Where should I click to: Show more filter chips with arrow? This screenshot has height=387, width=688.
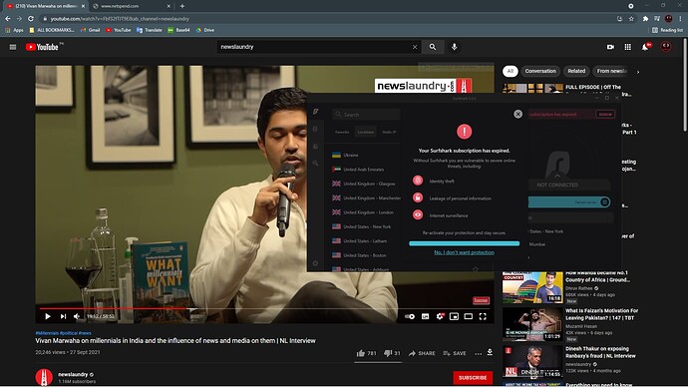[x=638, y=72]
